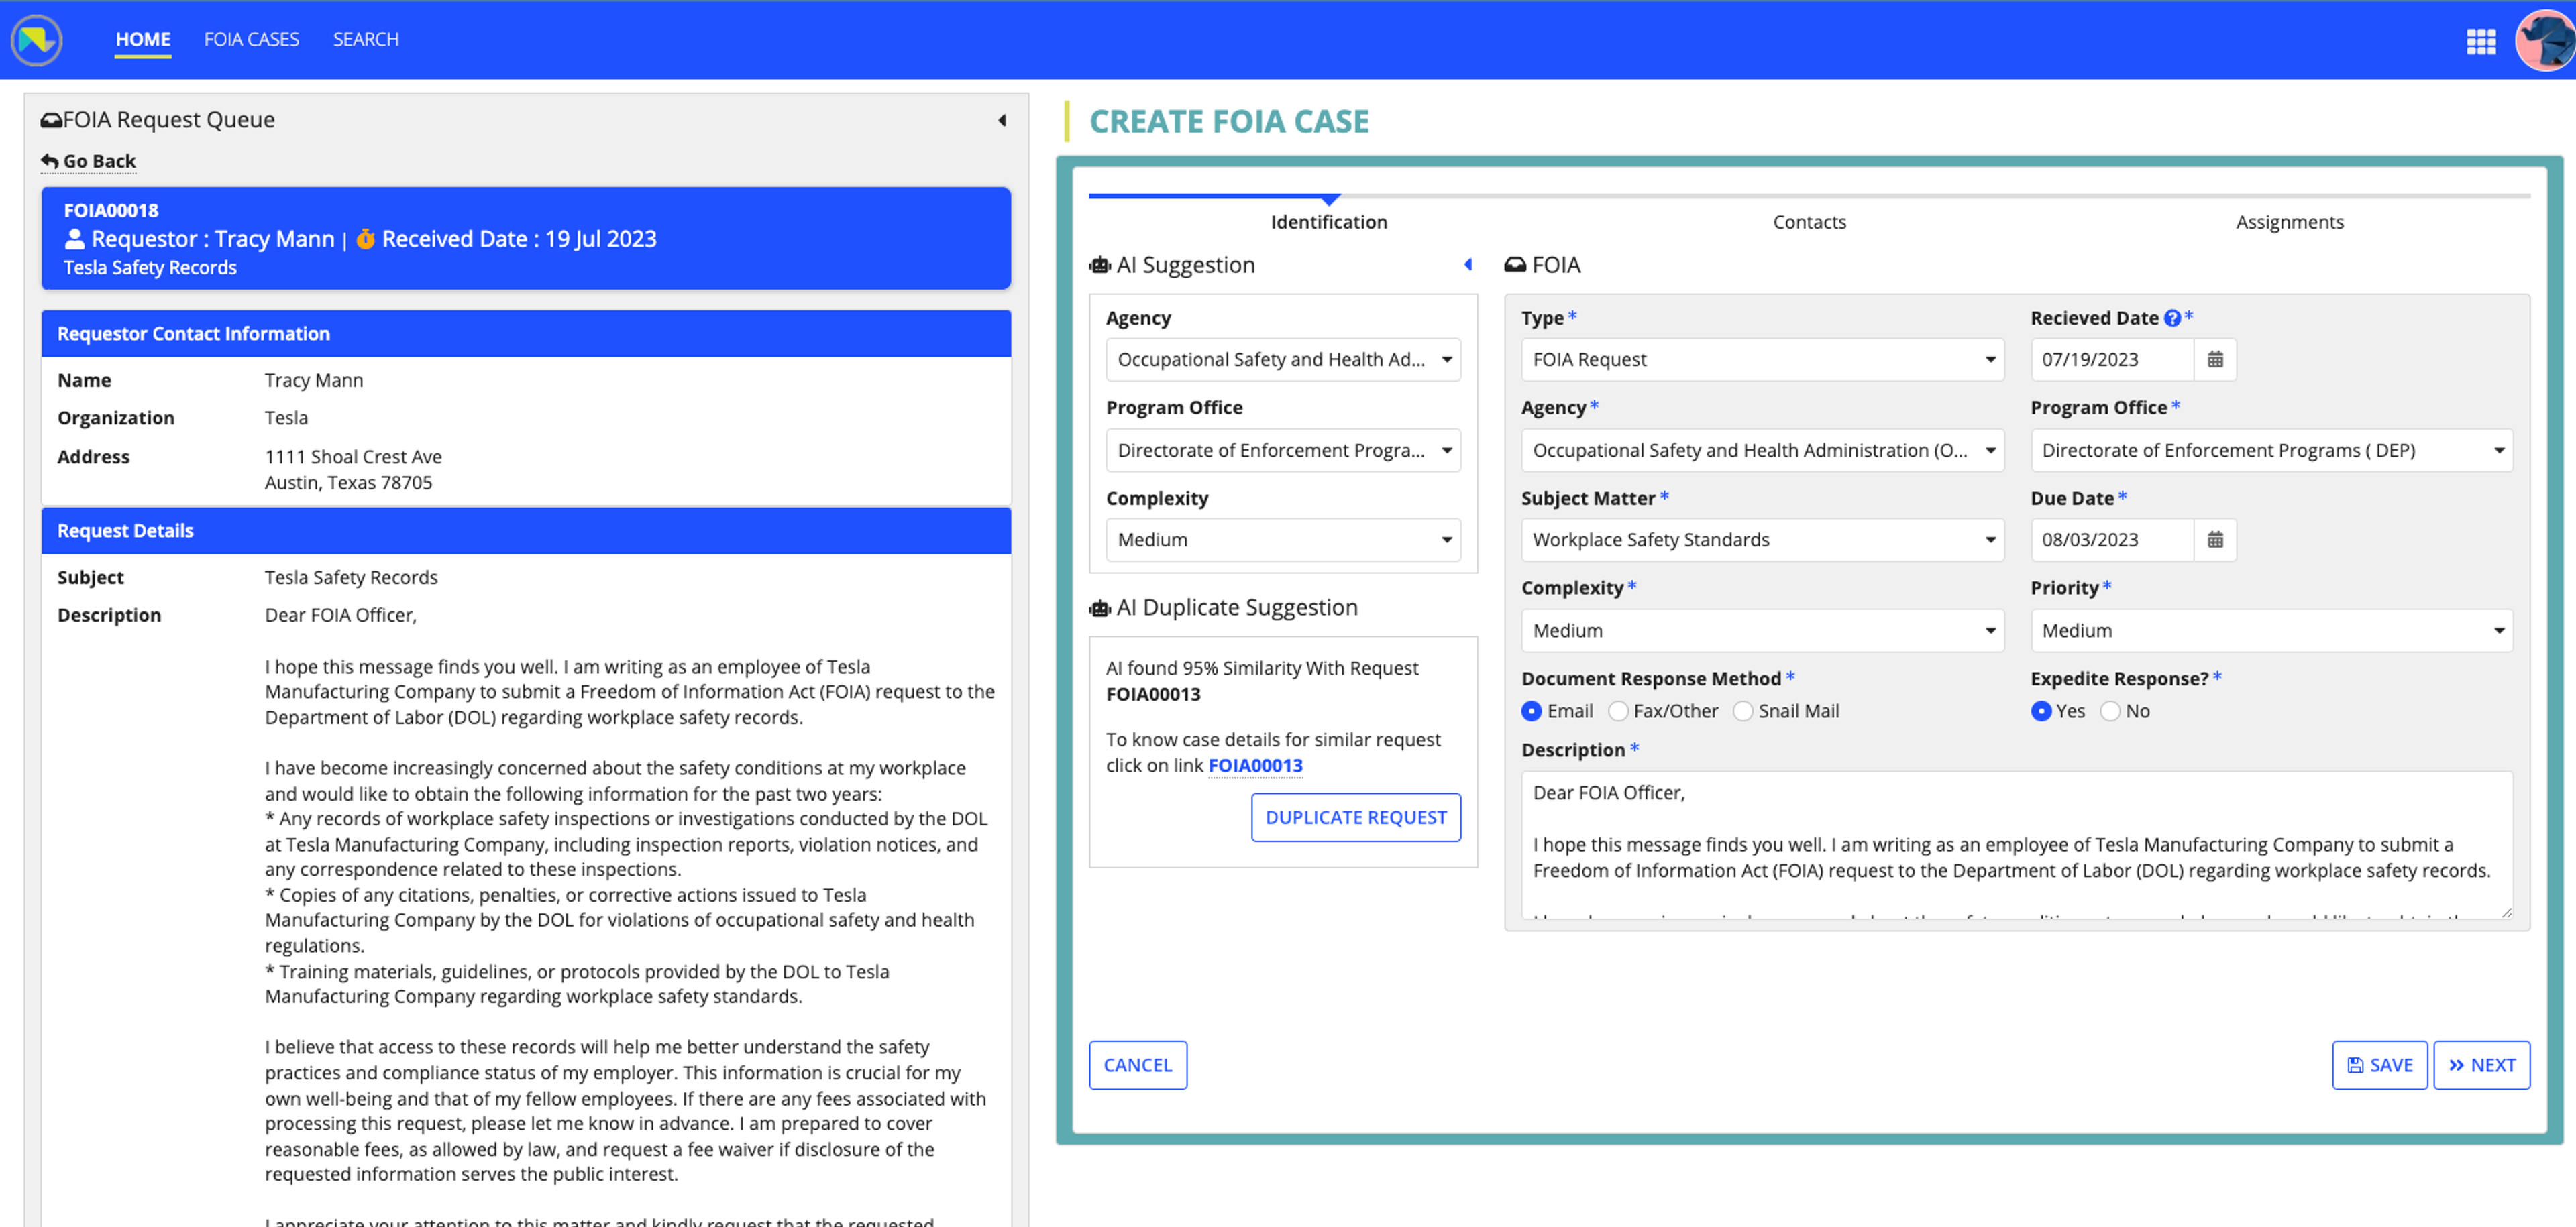Viewport: 2576px width, 1227px height.
Task: Choose Yes for Expedite Response
Action: 2041,711
